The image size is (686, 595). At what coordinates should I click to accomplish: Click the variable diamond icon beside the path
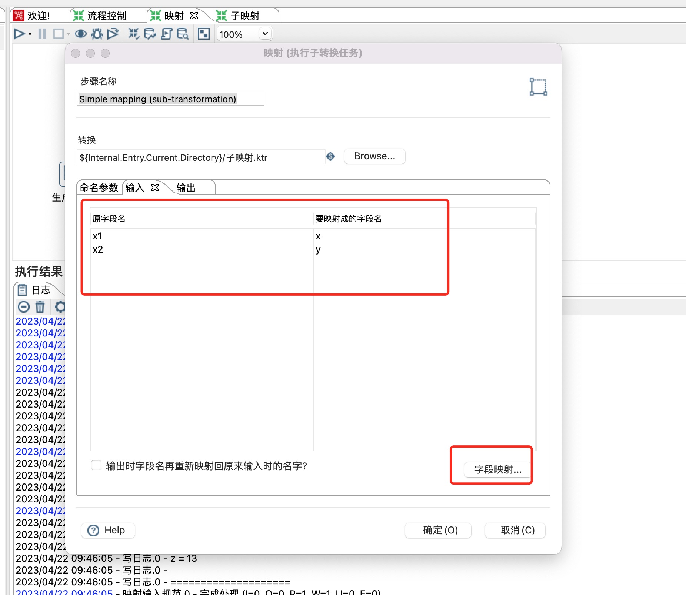click(x=330, y=157)
